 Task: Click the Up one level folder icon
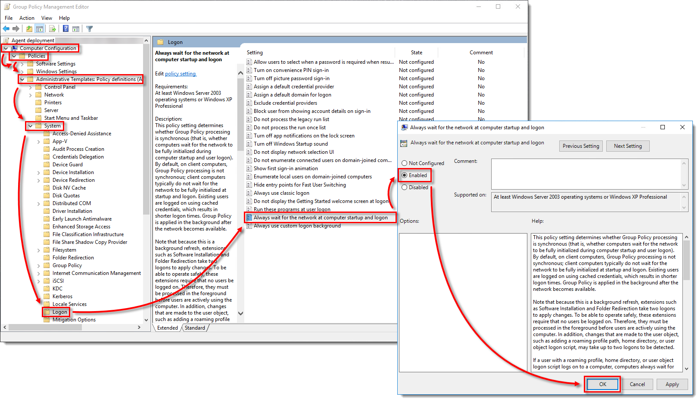pos(29,29)
